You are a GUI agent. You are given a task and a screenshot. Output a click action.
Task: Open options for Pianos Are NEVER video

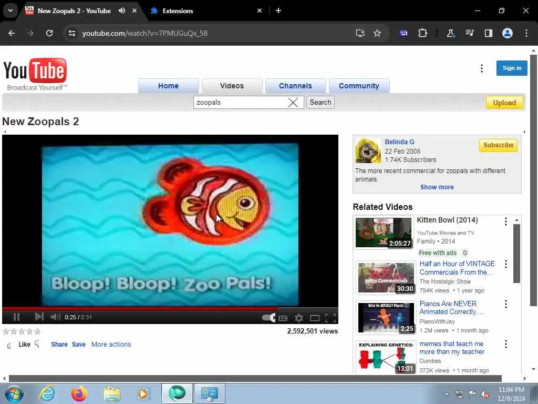coord(506,304)
